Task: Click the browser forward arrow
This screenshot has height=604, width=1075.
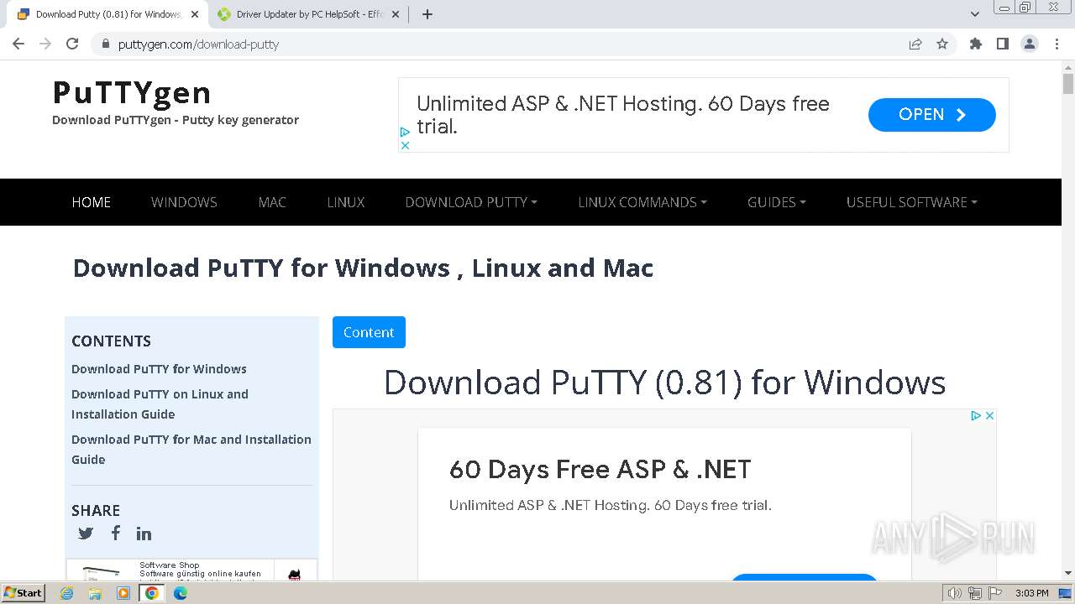Action: pyautogui.click(x=45, y=44)
